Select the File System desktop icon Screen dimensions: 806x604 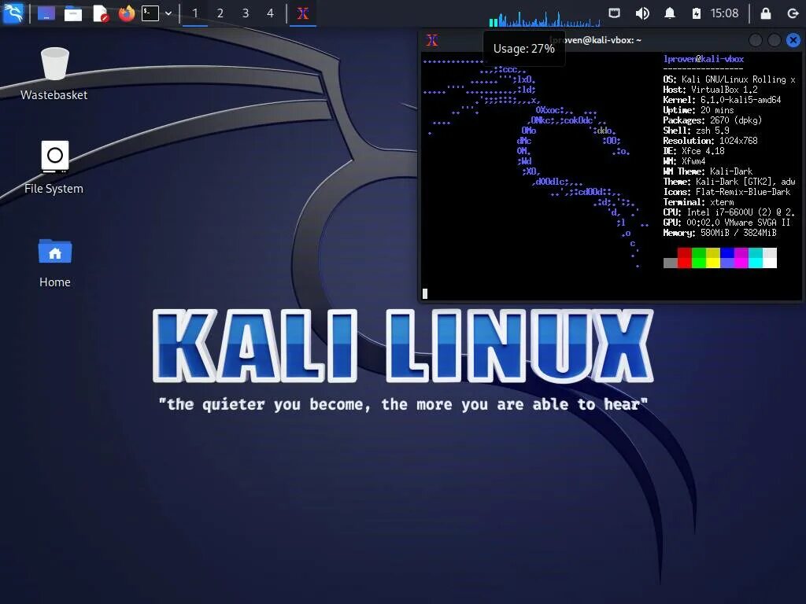point(54,168)
